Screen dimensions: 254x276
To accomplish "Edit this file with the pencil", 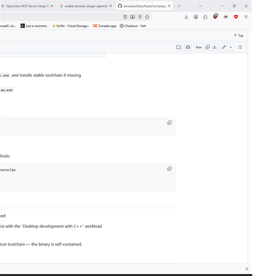I will click(x=224, y=47).
